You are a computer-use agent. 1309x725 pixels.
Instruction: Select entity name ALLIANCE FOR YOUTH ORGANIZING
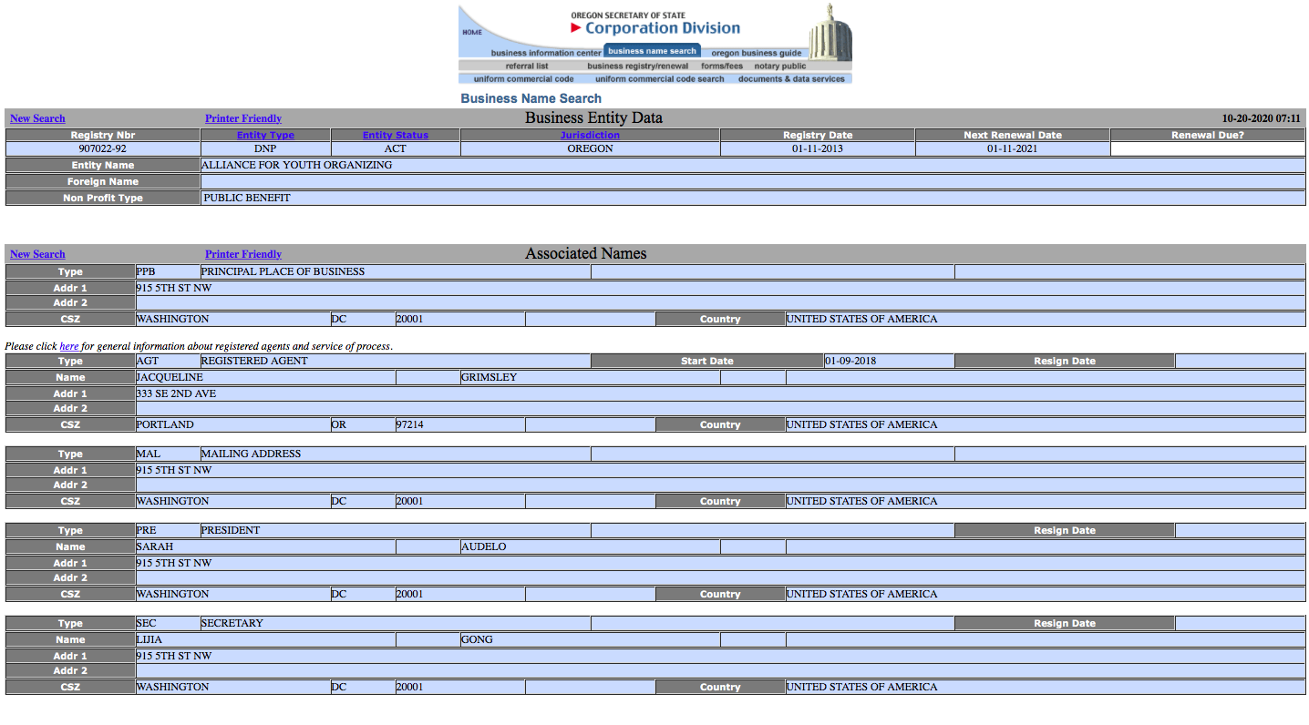click(298, 165)
